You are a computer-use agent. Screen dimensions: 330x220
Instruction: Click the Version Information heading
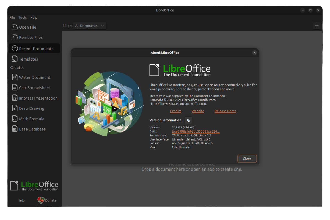click(x=165, y=120)
